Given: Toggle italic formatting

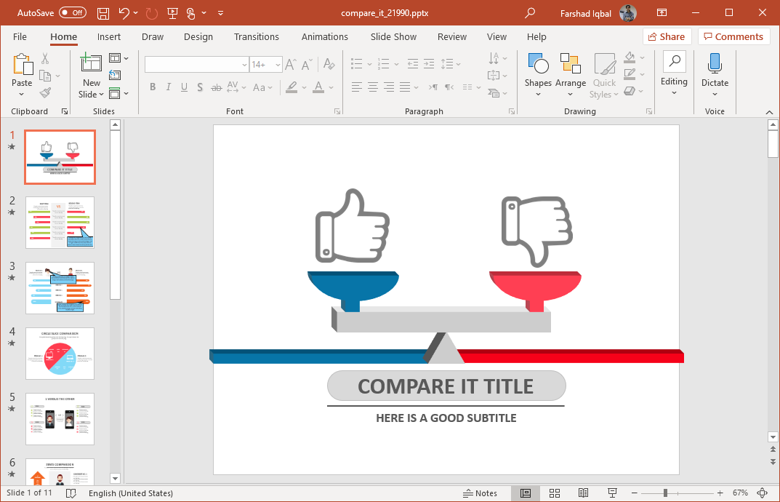Looking at the screenshot, I should pyautogui.click(x=168, y=87).
